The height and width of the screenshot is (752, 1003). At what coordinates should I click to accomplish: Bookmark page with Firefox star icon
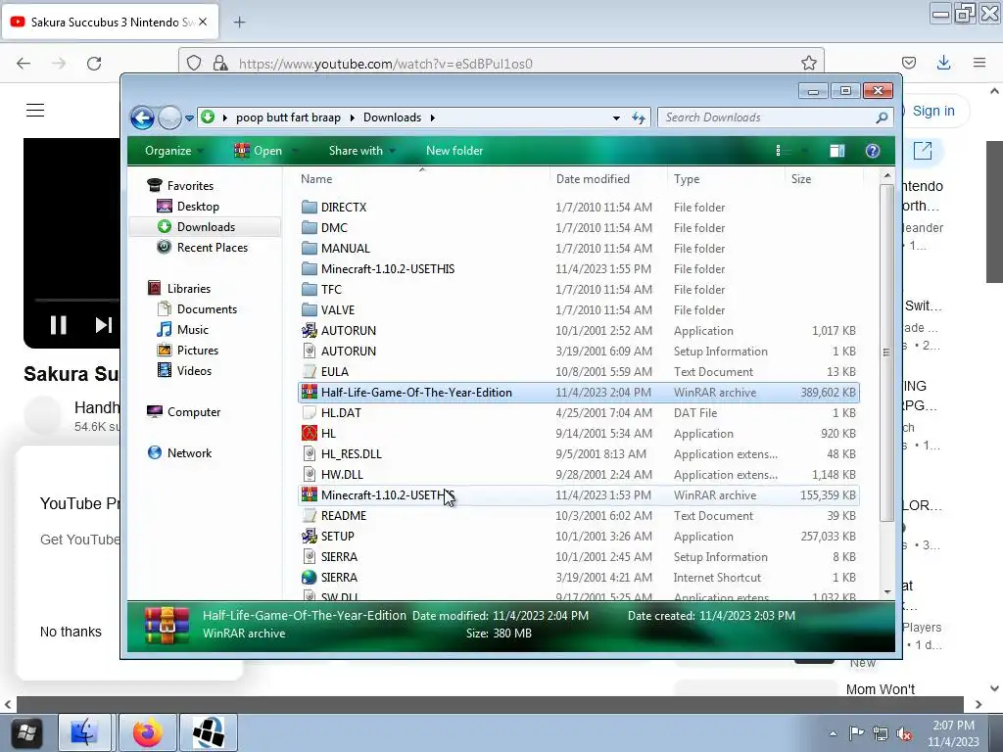tap(808, 63)
